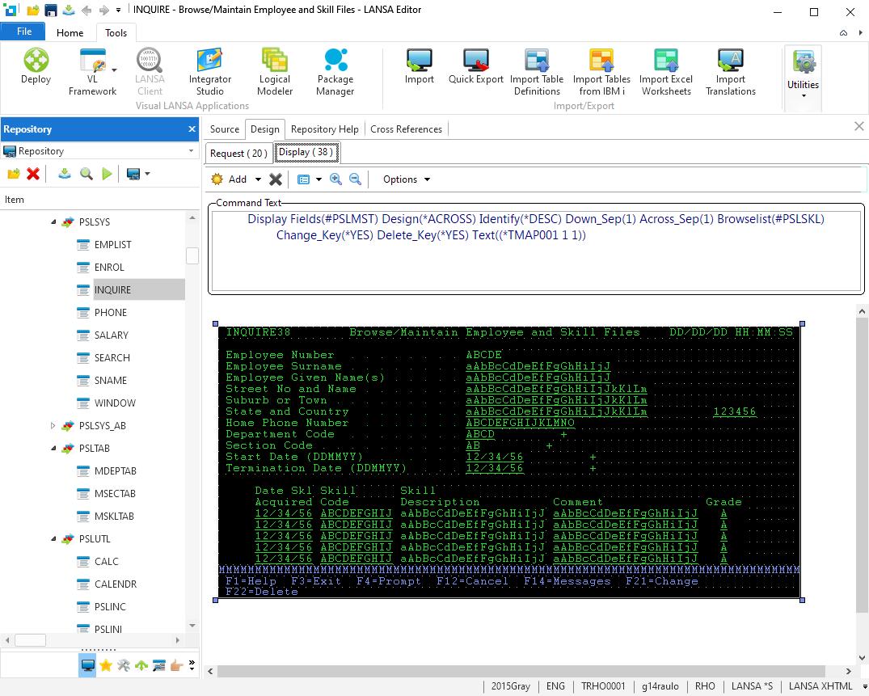869x696 pixels.
Task: Open the Cross References tab
Action: point(406,129)
